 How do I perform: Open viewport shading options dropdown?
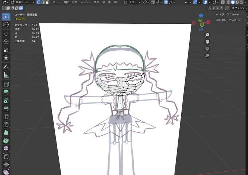[x=246, y=2]
